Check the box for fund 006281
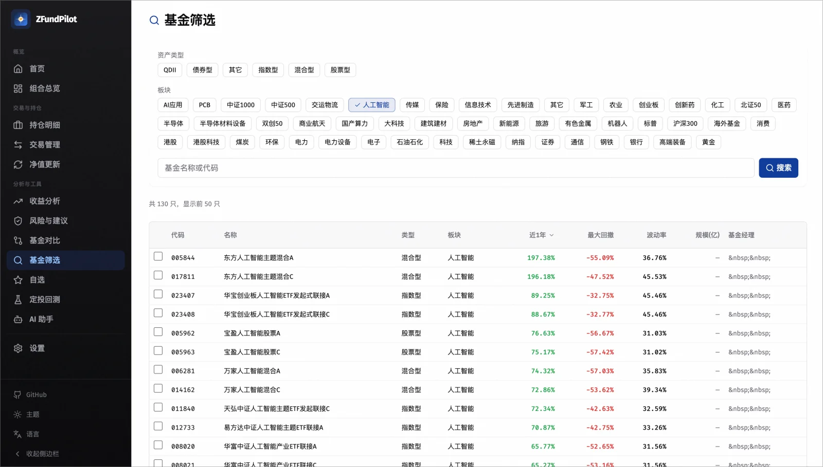 pos(158,369)
